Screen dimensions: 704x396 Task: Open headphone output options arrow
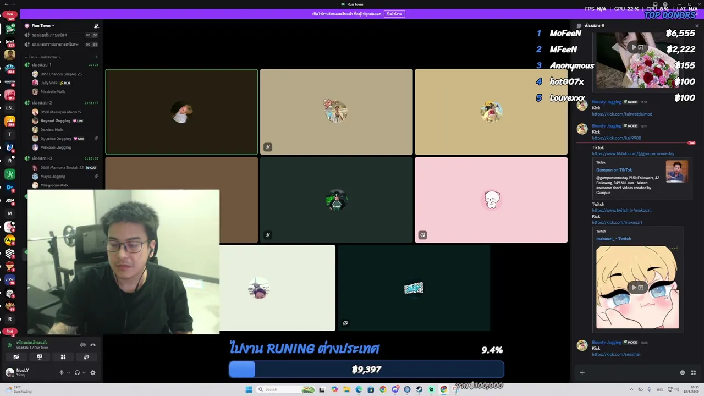pyautogui.click(x=84, y=372)
